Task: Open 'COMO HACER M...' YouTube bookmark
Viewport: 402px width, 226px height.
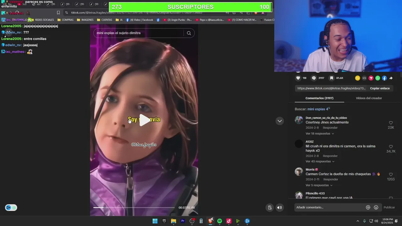Action: pyautogui.click(x=242, y=20)
